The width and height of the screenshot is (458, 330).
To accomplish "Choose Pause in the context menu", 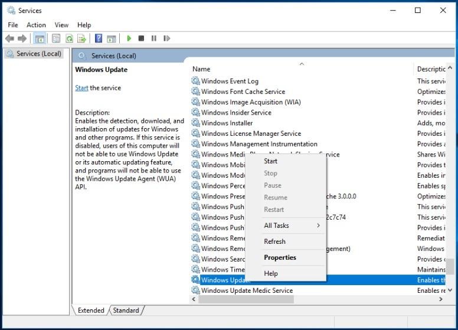I will pos(273,185).
